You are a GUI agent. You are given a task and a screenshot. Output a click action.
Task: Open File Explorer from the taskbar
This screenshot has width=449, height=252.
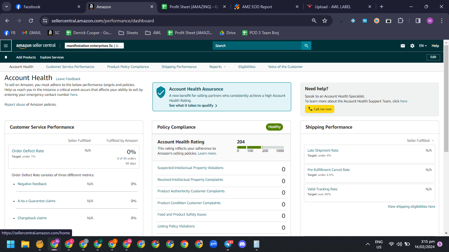pos(25,244)
